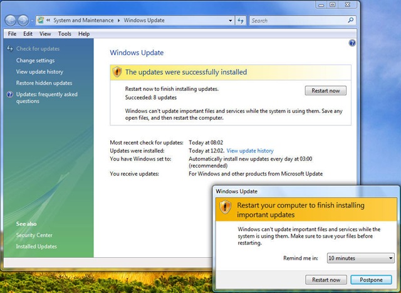Screen dimensions: 401x293
Task: Click Restart now in the popup dialog
Action: point(326,280)
